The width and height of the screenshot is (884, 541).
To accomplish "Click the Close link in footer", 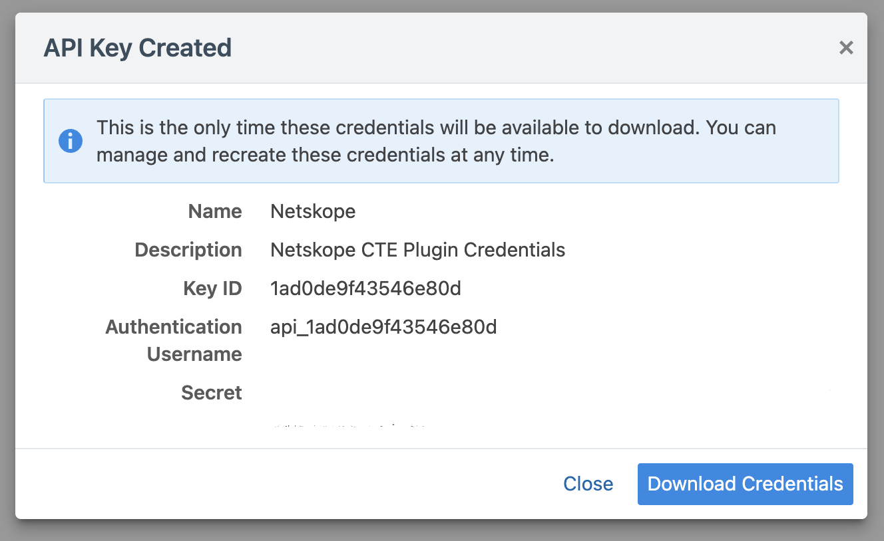I will point(588,484).
